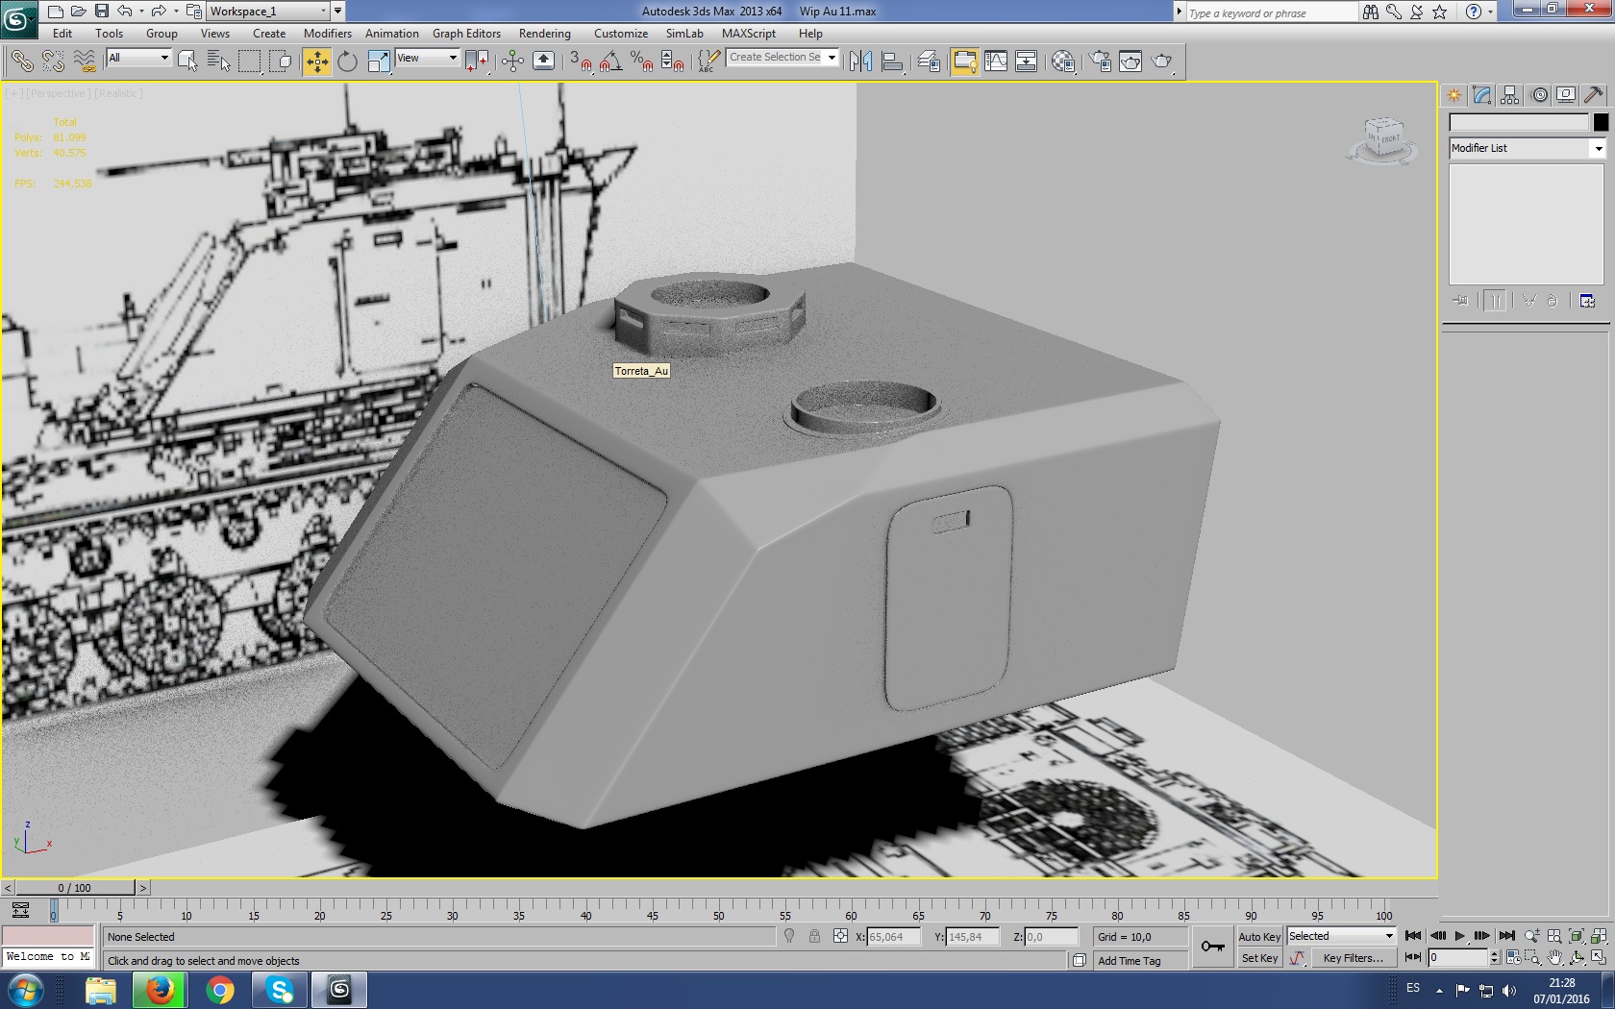Screen dimensions: 1615x1009
Task: Open the MAXScript menu
Action: [x=749, y=34]
